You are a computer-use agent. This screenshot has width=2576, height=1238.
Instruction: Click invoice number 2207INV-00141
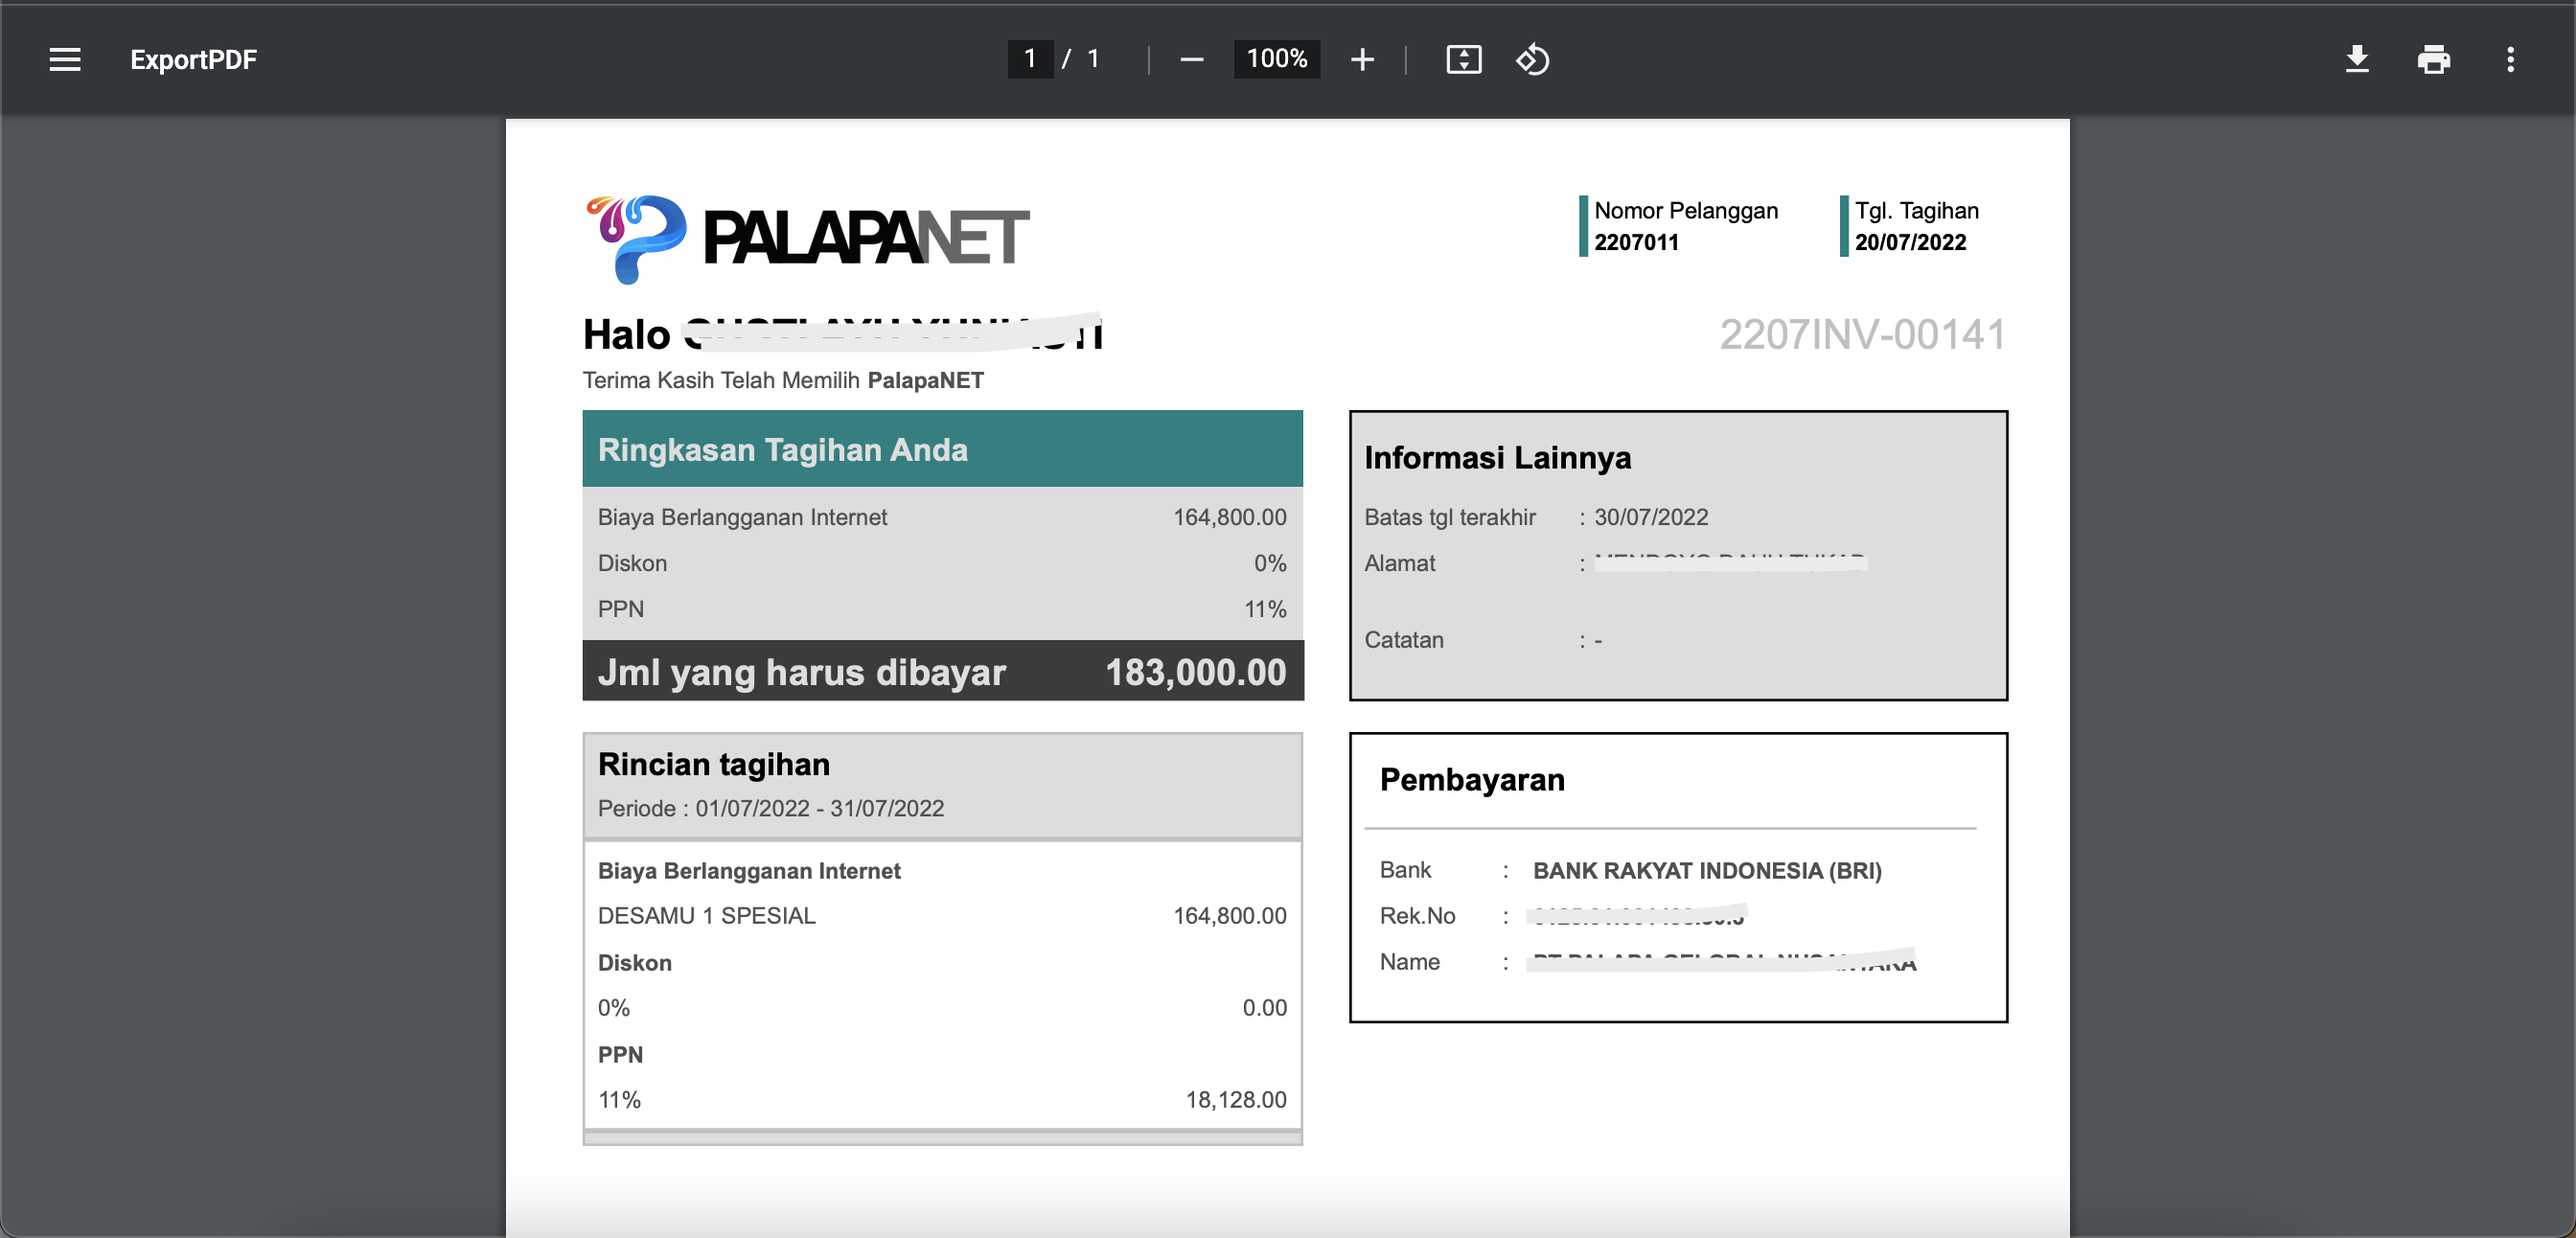pos(1862,334)
